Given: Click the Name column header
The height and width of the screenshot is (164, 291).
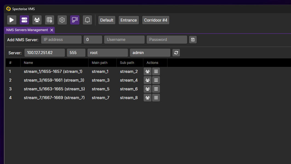Looking at the screenshot, I should tap(54, 63).
